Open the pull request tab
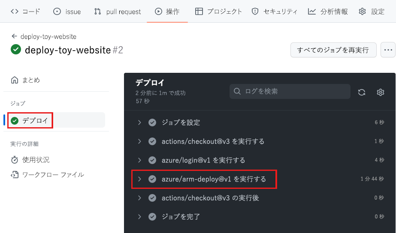396x233 pixels. [118, 11]
